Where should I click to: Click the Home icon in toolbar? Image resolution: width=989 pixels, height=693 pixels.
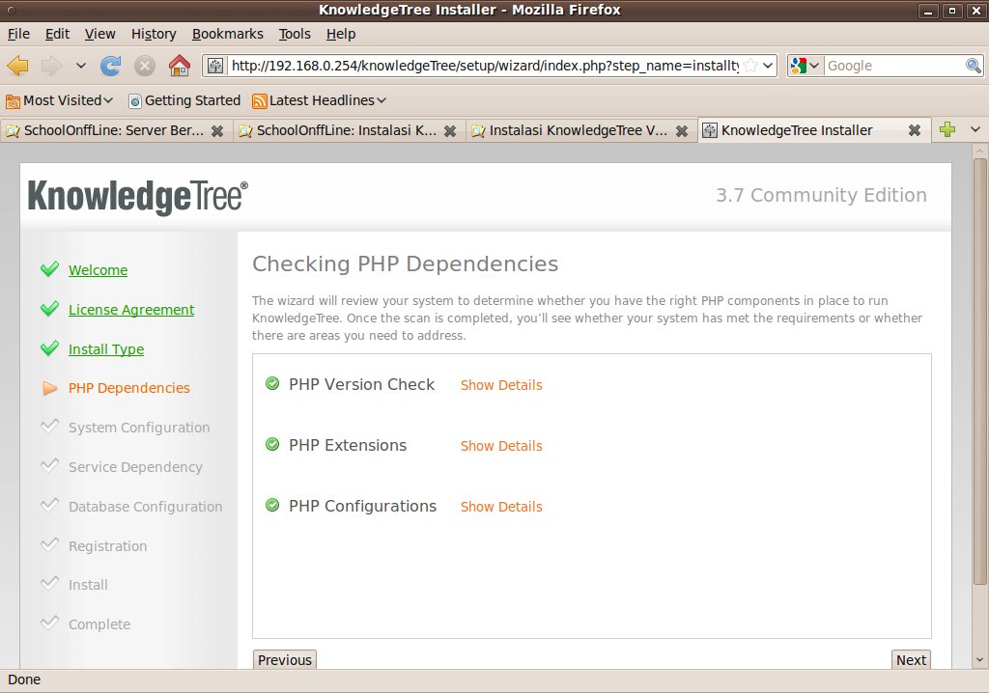[x=179, y=66]
